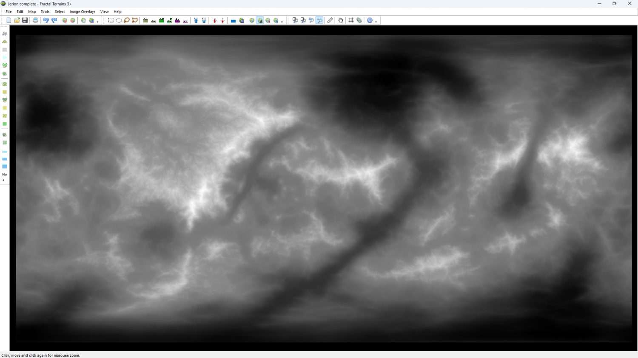Viewport: 638px width, 358px height.
Task: Select the rectangular selection tool
Action: (111, 20)
